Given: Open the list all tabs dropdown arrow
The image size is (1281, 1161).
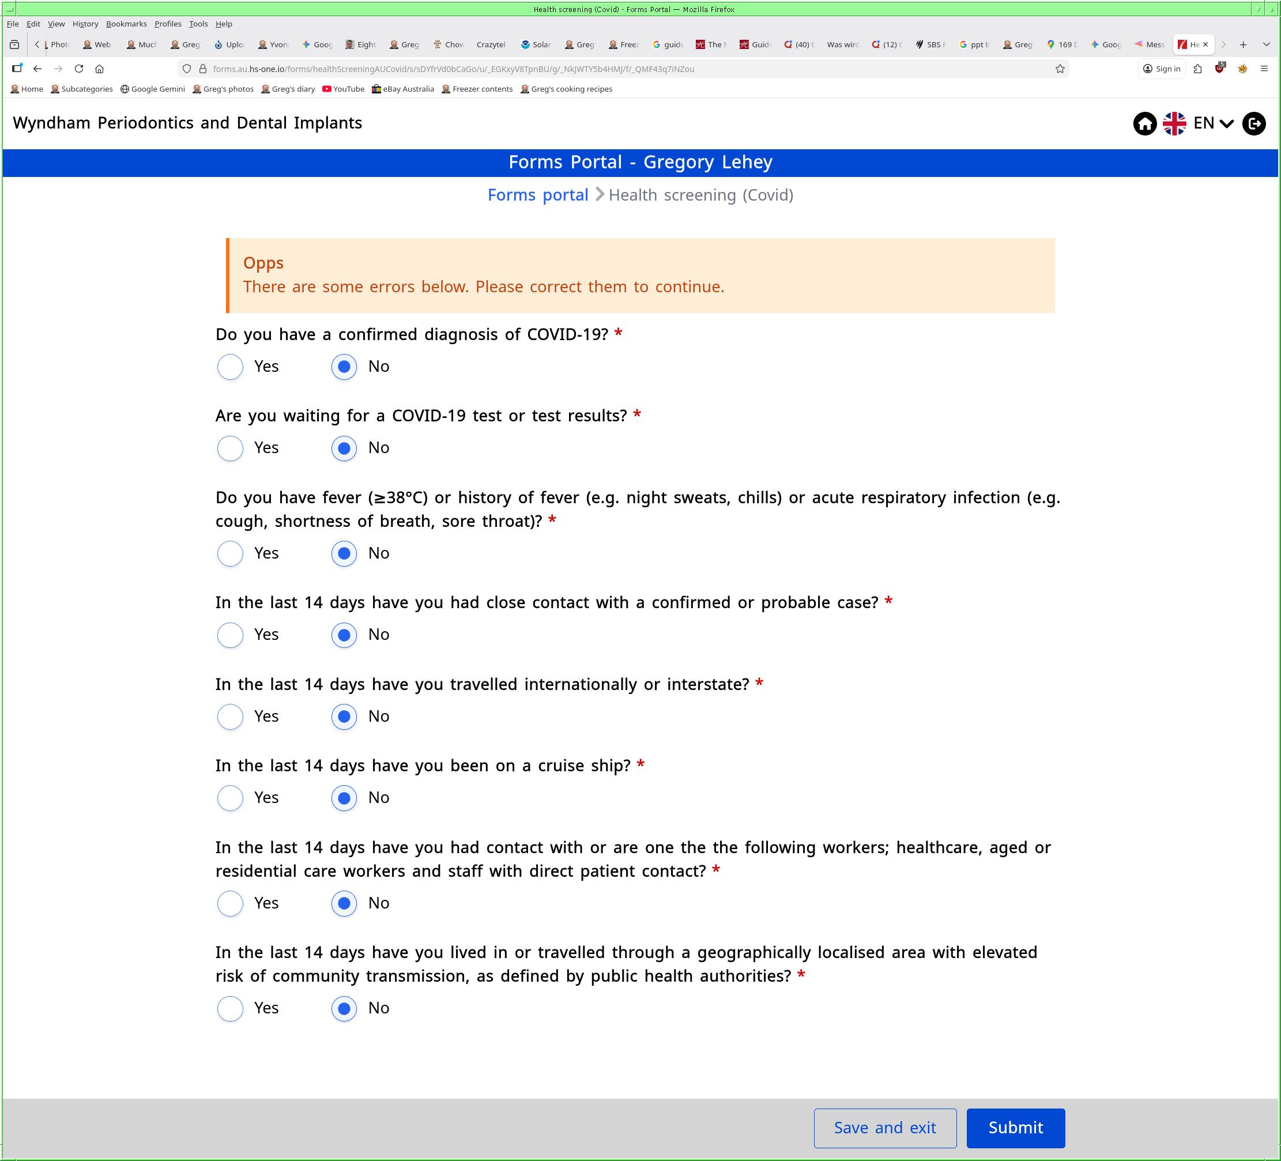Looking at the screenshot, I should [1266, 44].
